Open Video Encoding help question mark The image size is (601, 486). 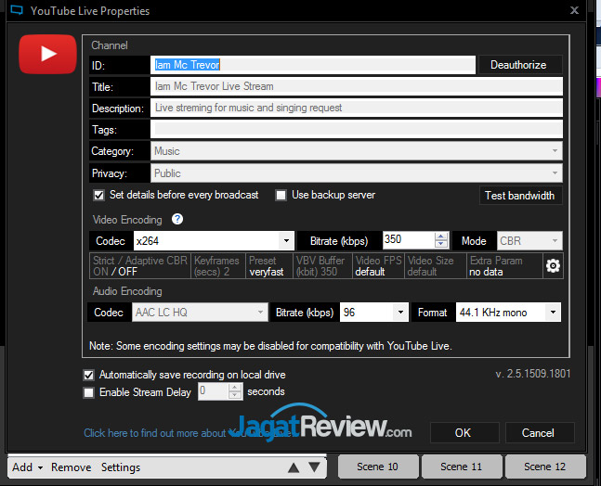click(177, 219)
